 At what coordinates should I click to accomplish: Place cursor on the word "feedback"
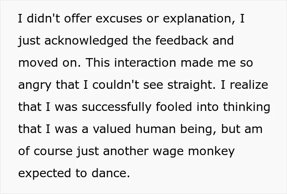(182, 41)
